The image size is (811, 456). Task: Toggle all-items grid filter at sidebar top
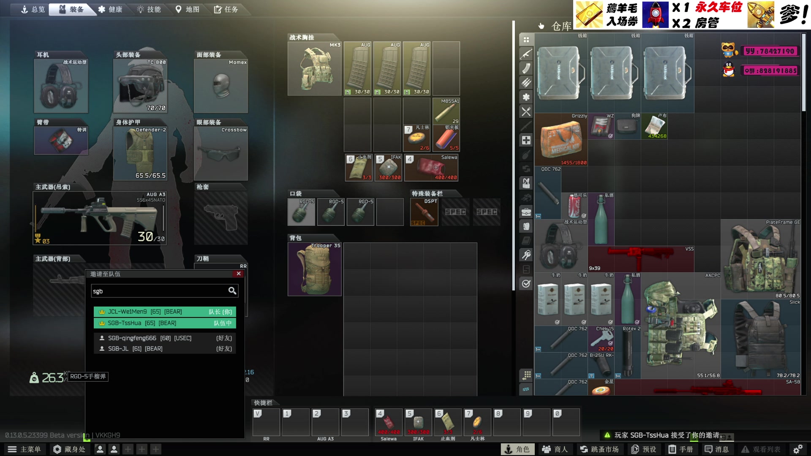coord(526,40)
